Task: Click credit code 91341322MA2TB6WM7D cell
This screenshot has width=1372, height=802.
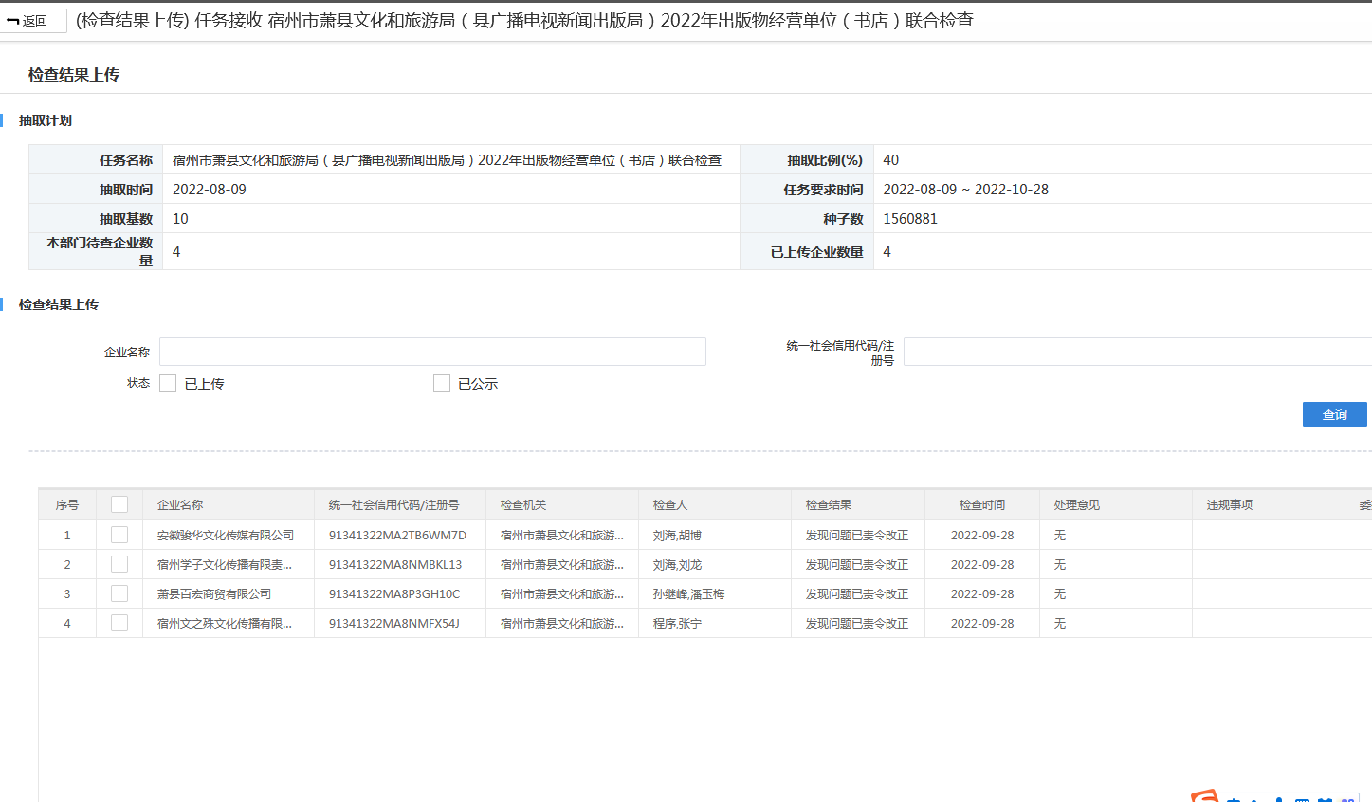Action: pyautogui.click(x=397, y=535)
